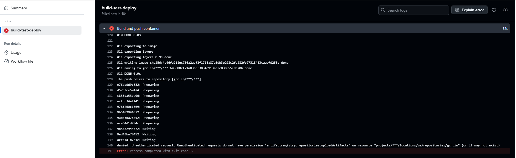
Task: Click line number 120
Action: pyautogui.click(x=110, y=35)
